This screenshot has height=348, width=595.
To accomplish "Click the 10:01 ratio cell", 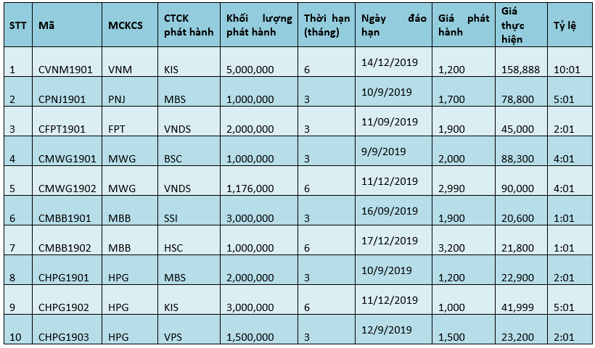I will tap(570, 62).
